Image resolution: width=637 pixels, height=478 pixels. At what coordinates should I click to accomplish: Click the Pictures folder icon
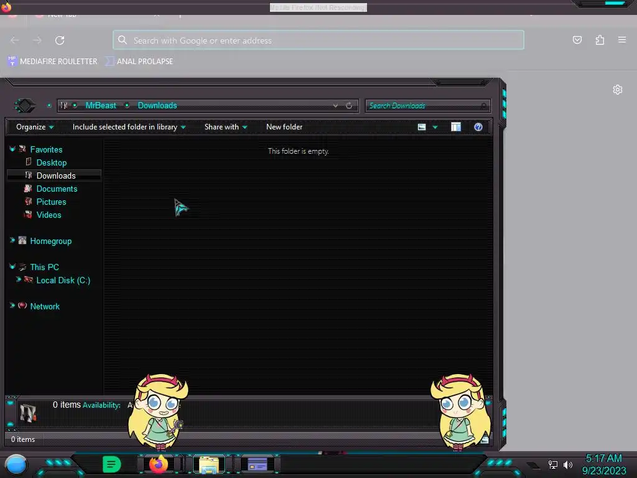coord(28,201)
